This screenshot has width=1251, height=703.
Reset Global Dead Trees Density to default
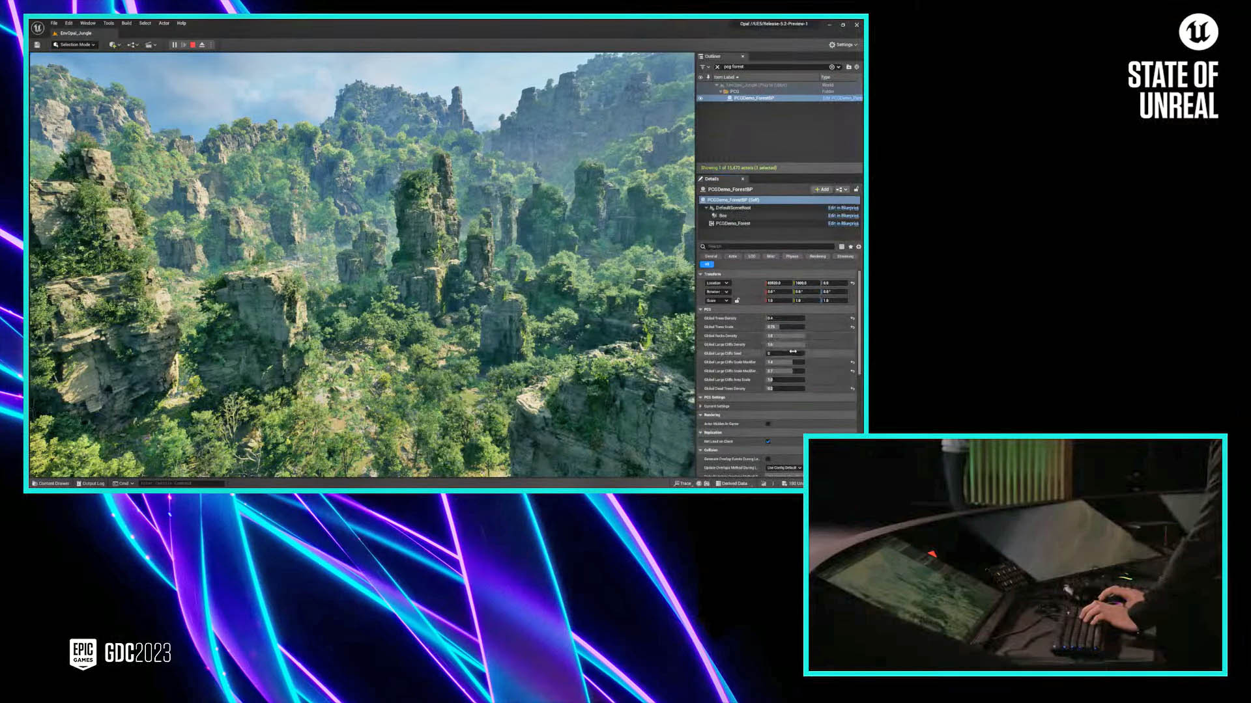pyautogui.click(x=852, y=389)
